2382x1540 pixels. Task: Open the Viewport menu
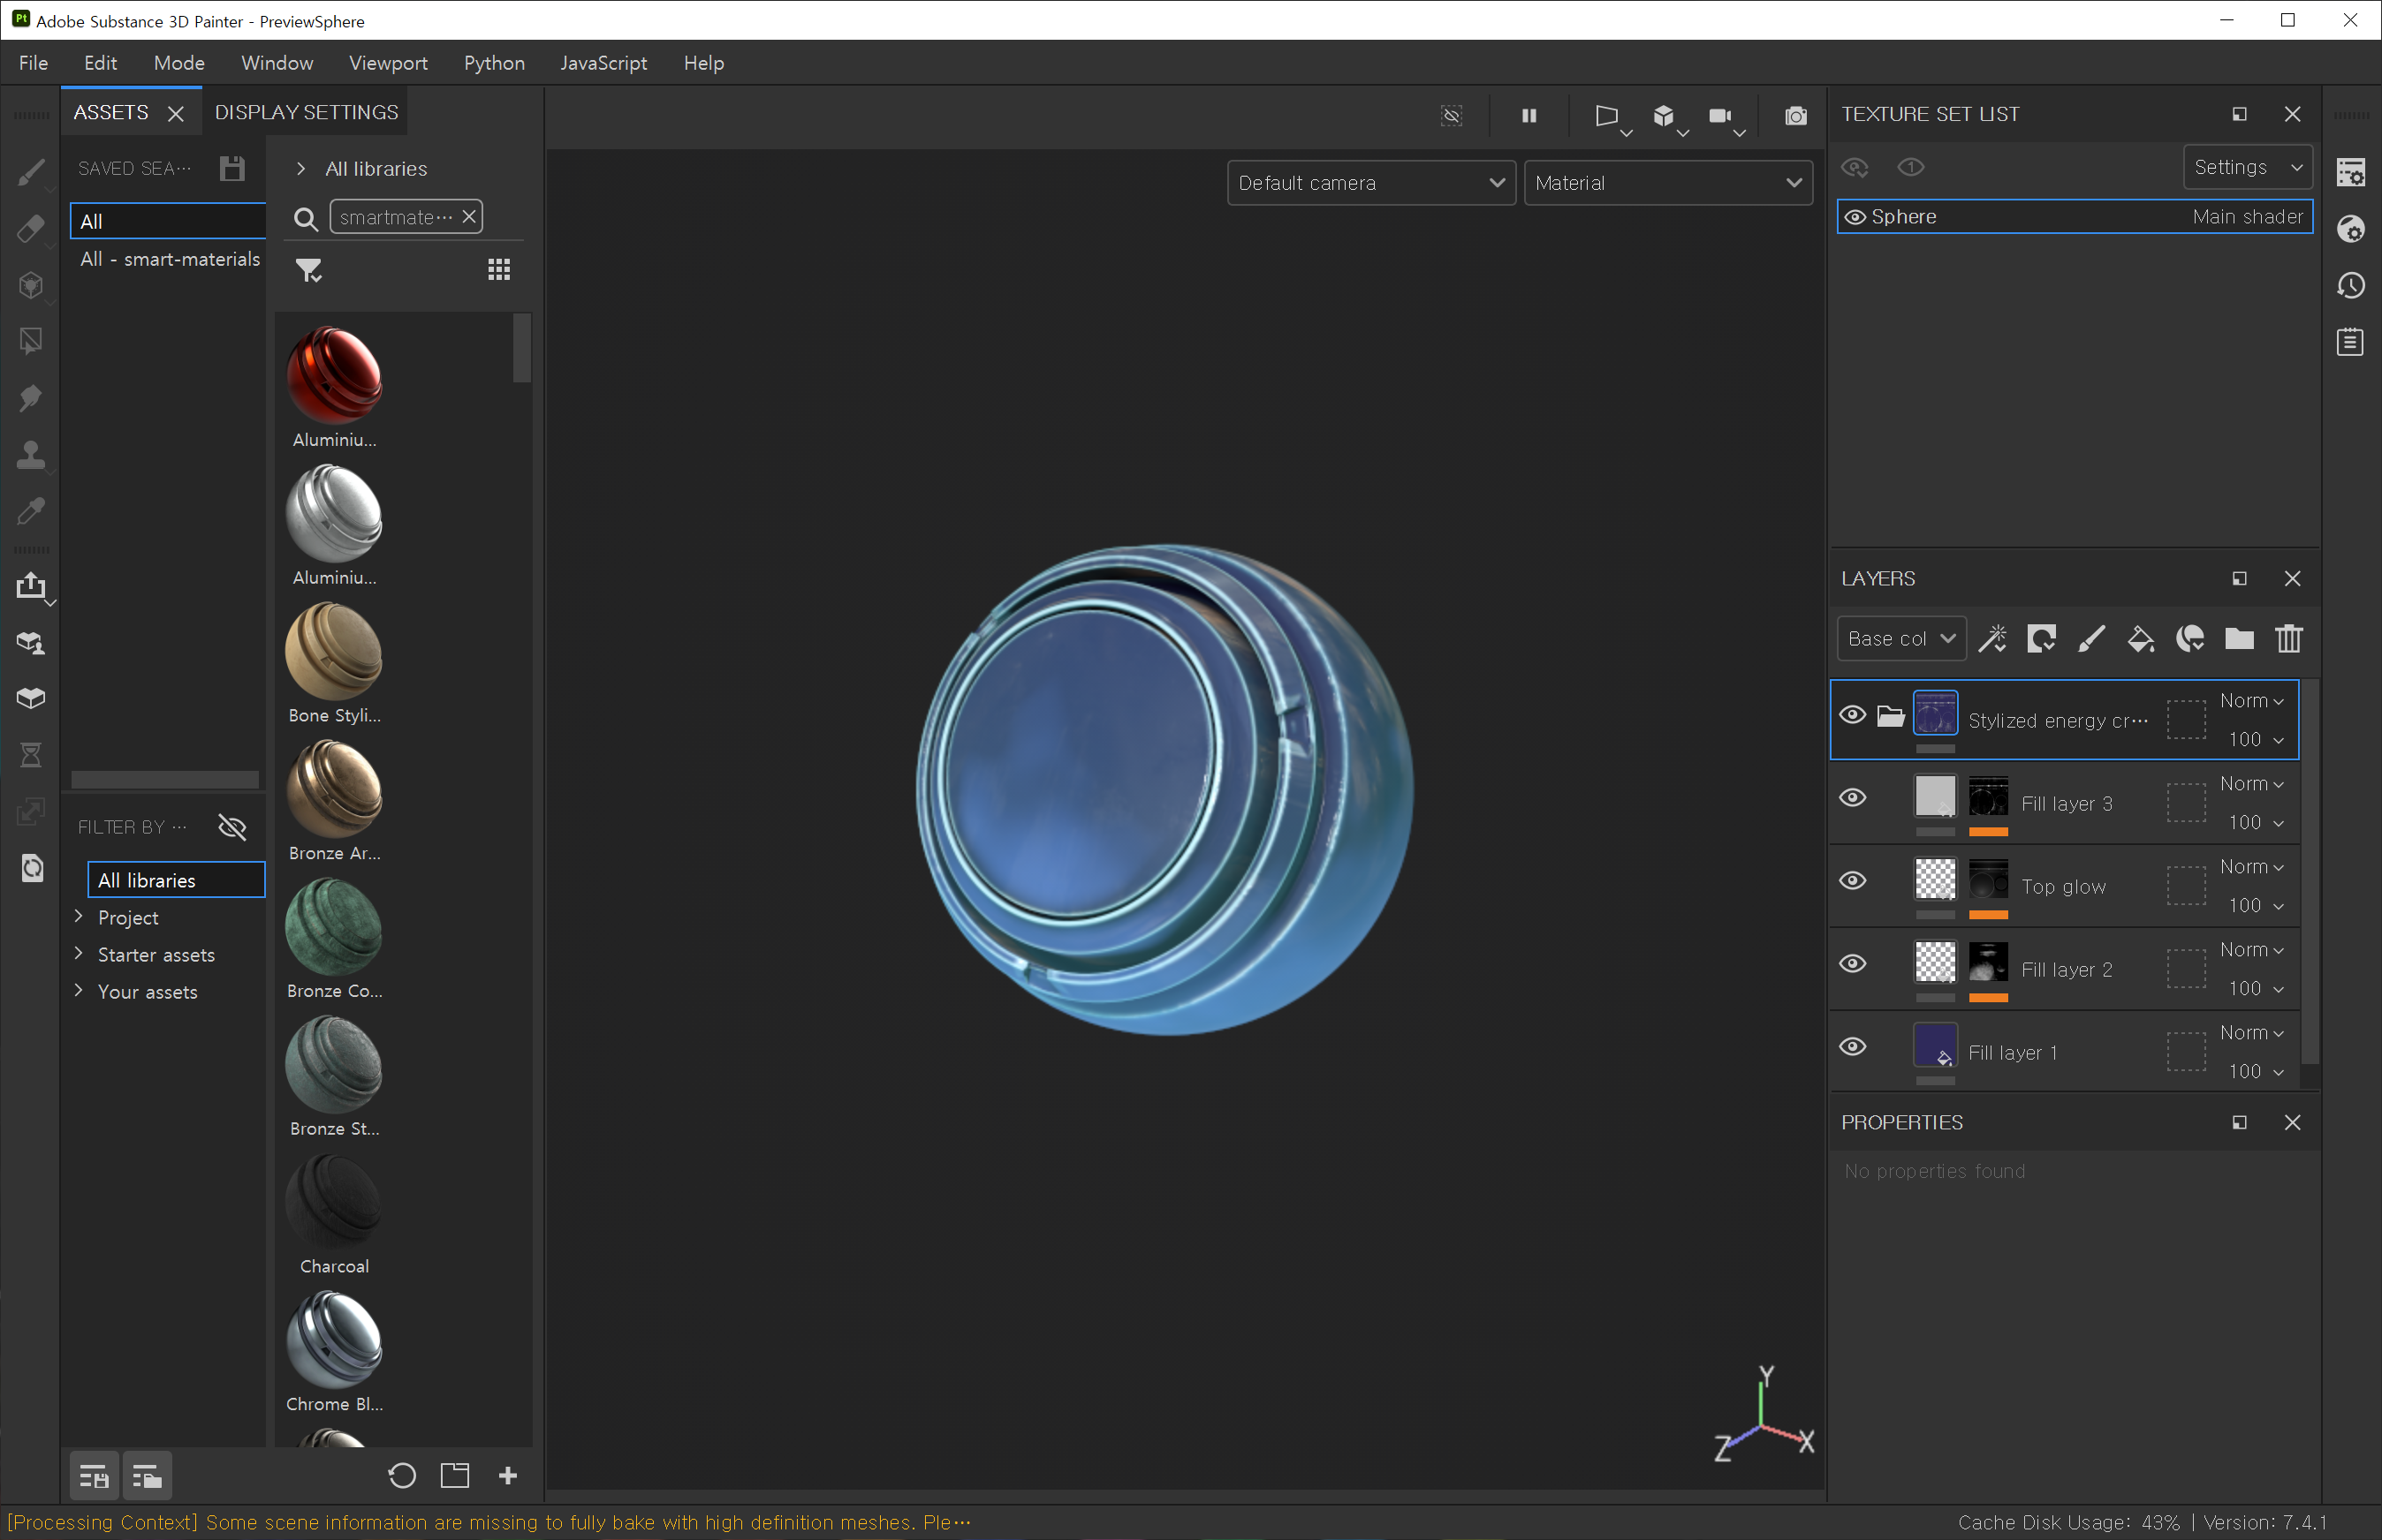click(x=387, y=63)
